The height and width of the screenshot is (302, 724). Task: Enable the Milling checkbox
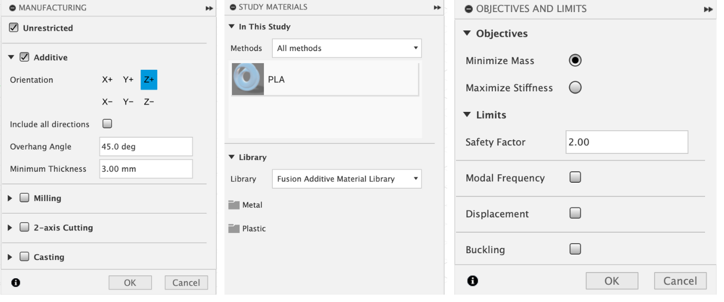tap(24, 198)
